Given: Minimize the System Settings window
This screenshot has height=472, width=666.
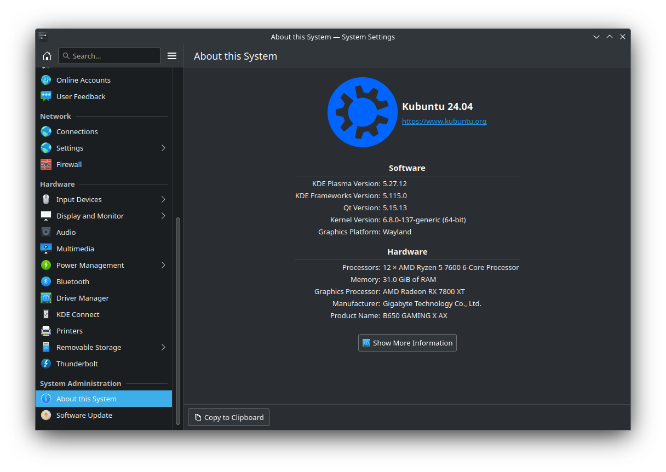Looking at the screenshot, I should point(596,37).
